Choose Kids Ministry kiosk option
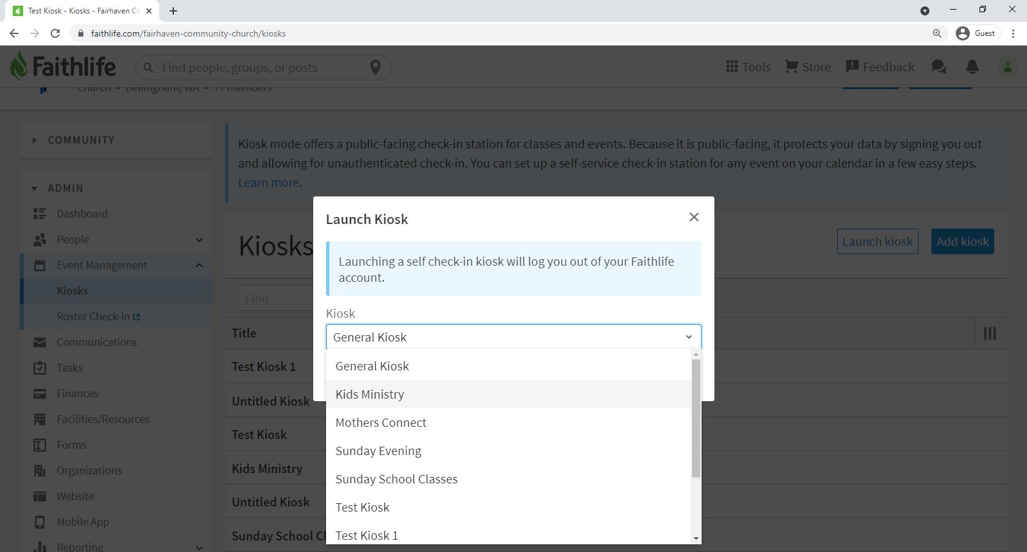Viewport: 1027px width, 552px height. click(508, 394)
